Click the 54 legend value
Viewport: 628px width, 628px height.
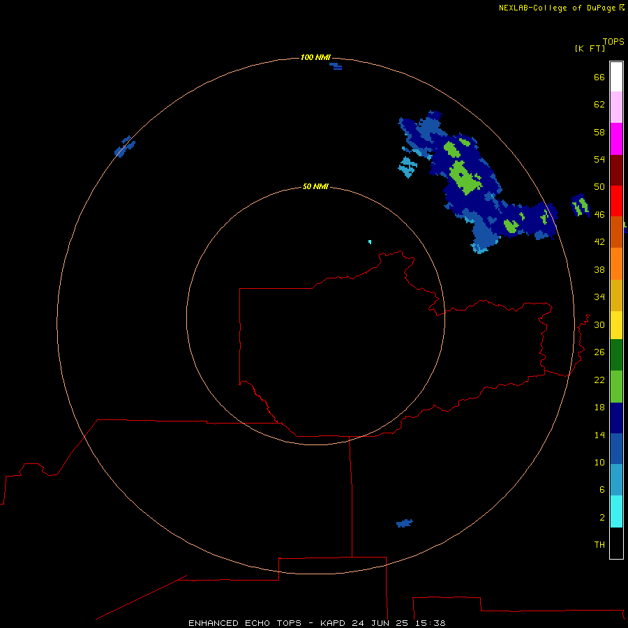click(x=599, y=159)
